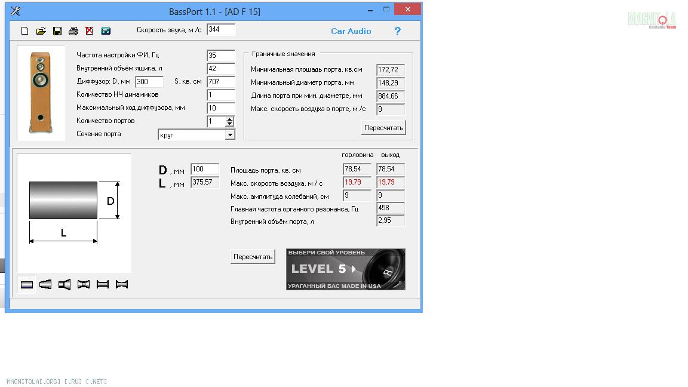The height and width of the screenshot is (387, 688).
Task: Open a project with the folder icon
Action: pyautogui.click(x=41, y=31)
